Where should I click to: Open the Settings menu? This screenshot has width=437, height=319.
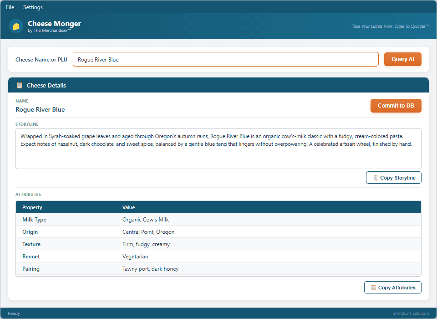pyautogui.click(x=33, y=7)
